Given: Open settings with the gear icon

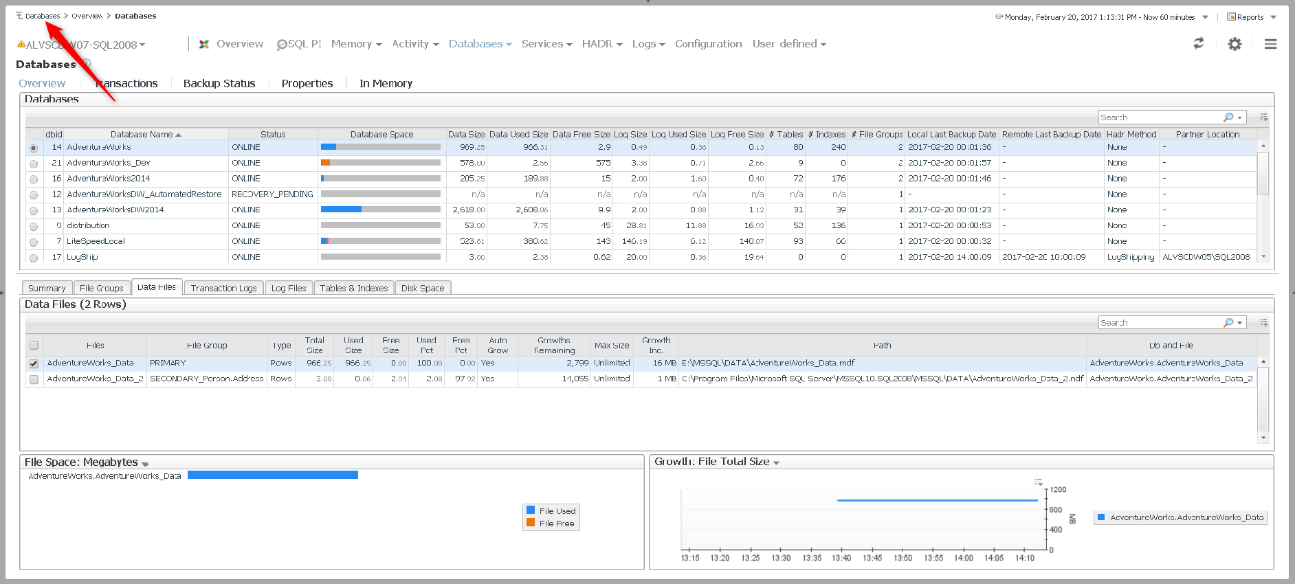Looking at the screenshot, I should [1235, 44].
